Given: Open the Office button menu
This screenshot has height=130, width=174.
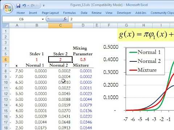Looking at the screenshot, I should tap(8, 8).
